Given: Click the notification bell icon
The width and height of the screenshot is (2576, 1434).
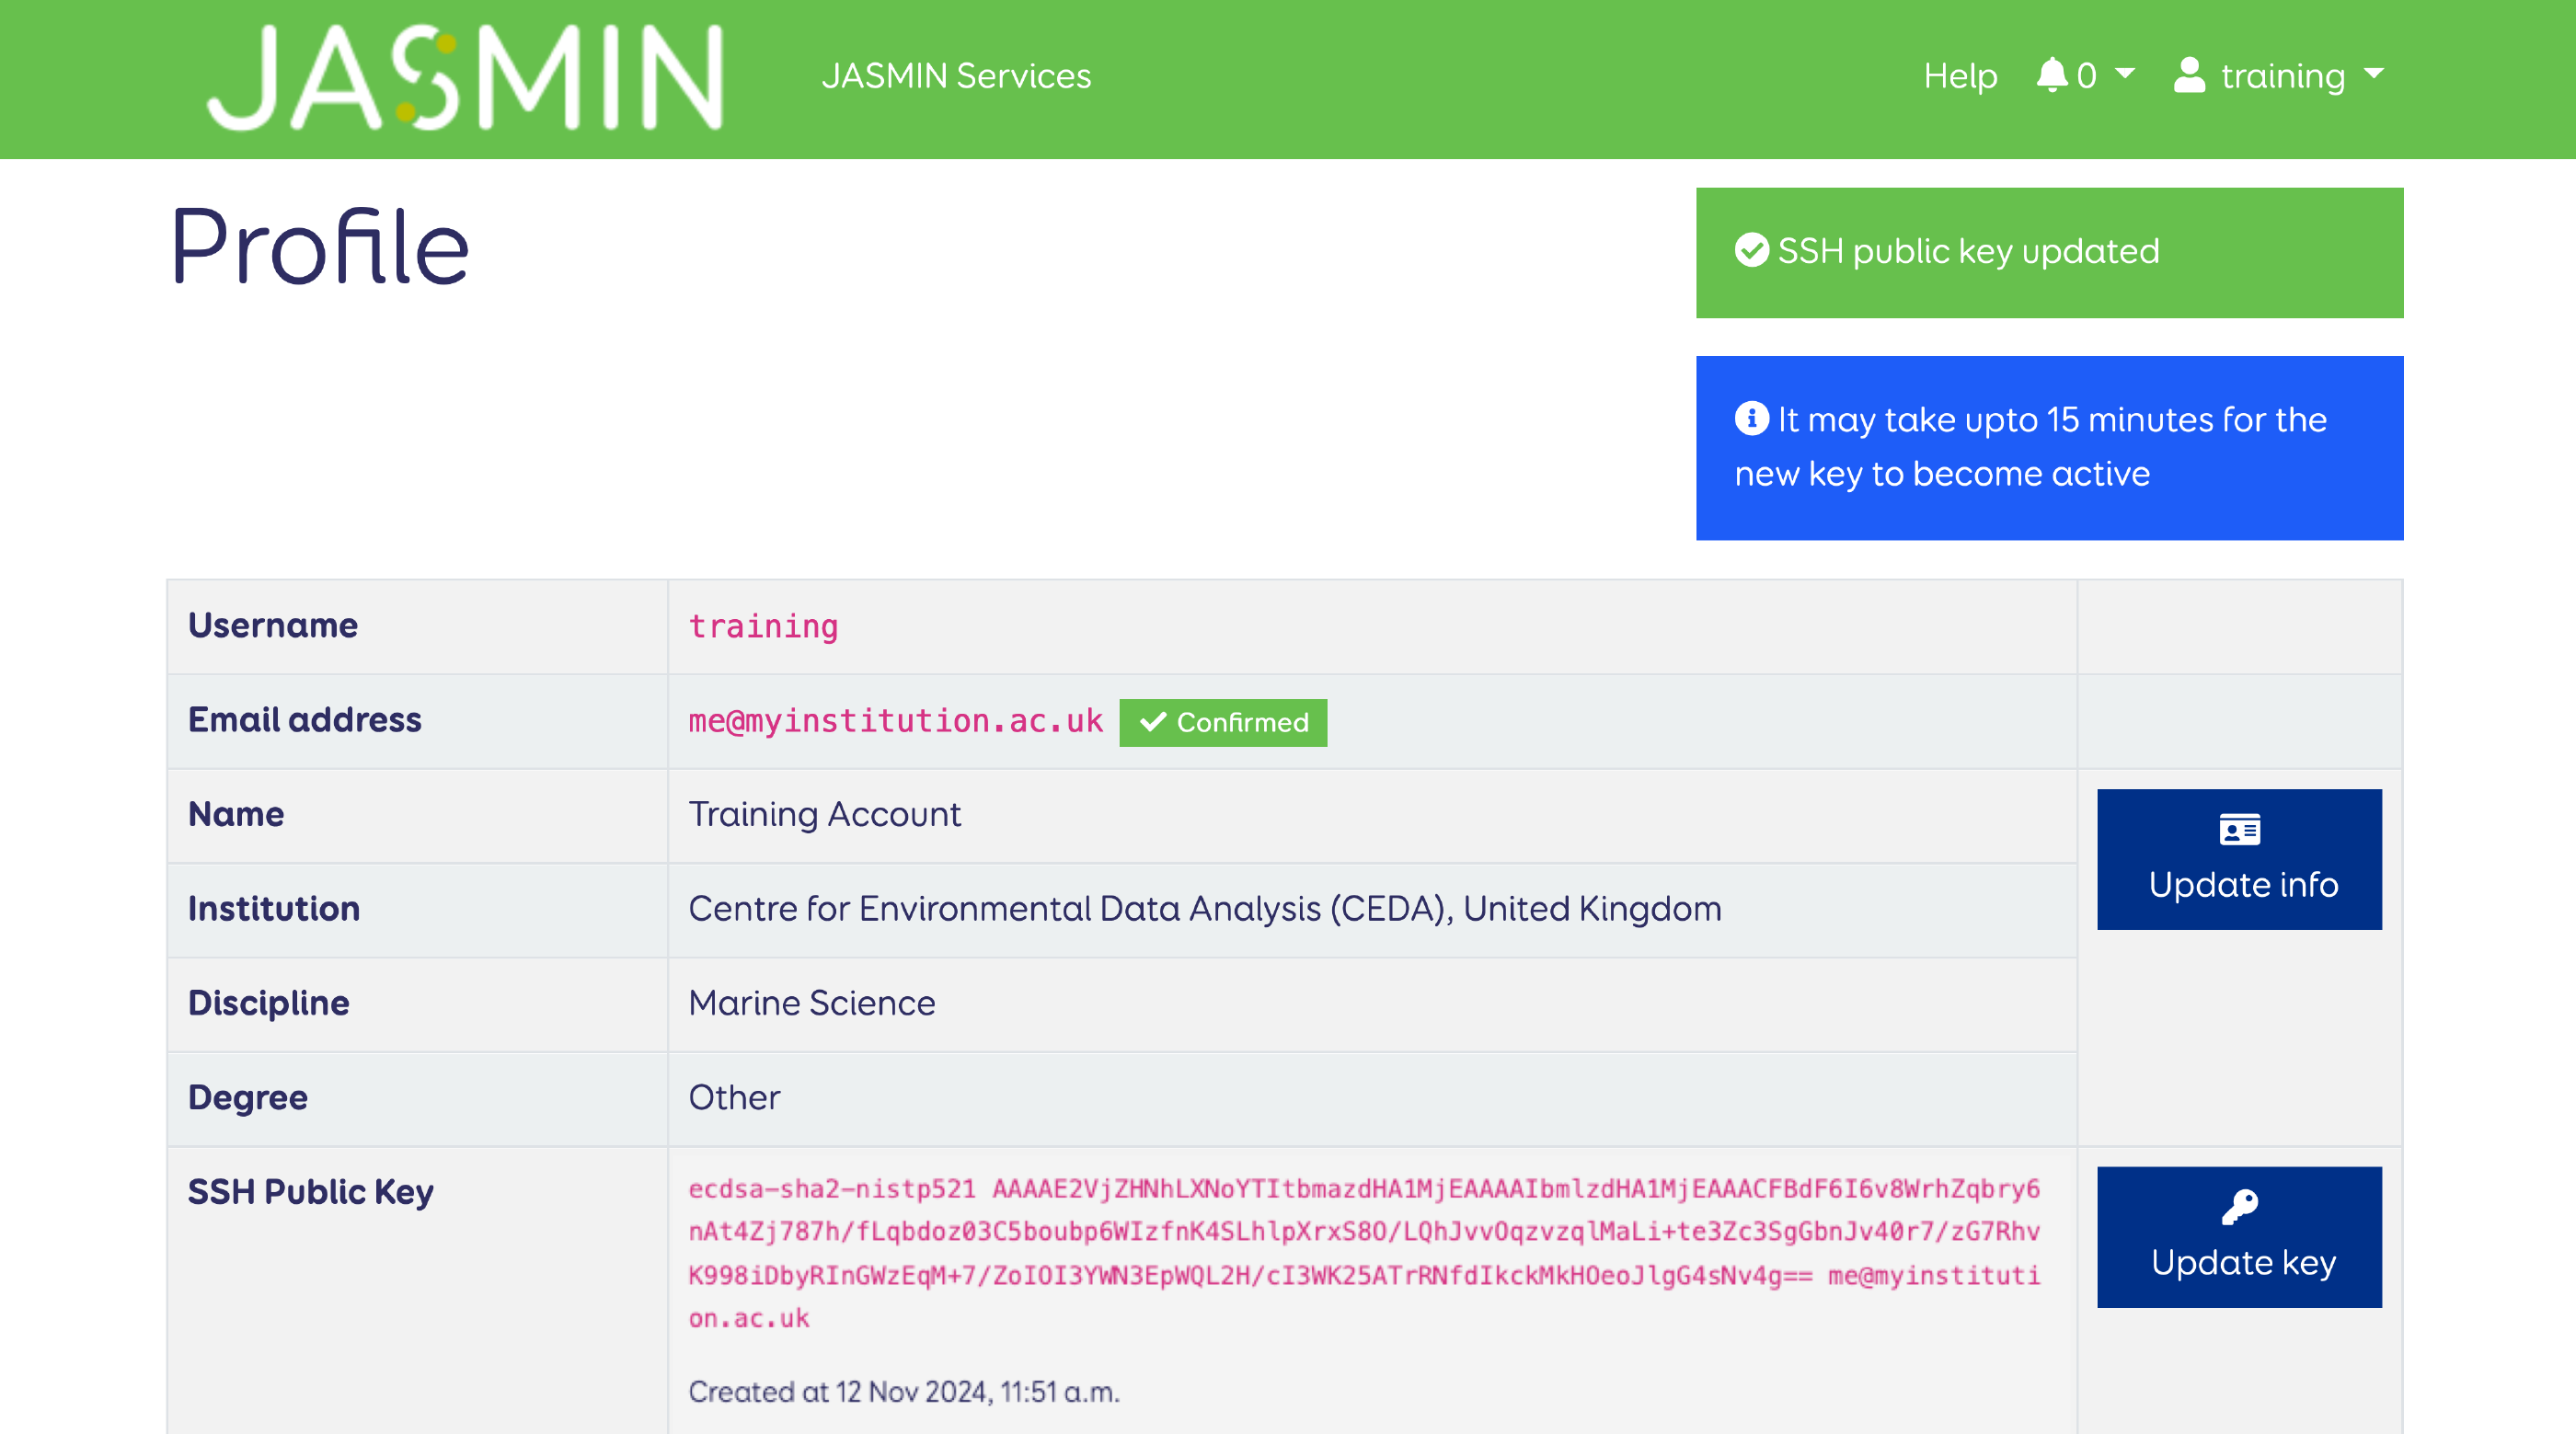Looking at the screenshot, I should [2051, 75].
